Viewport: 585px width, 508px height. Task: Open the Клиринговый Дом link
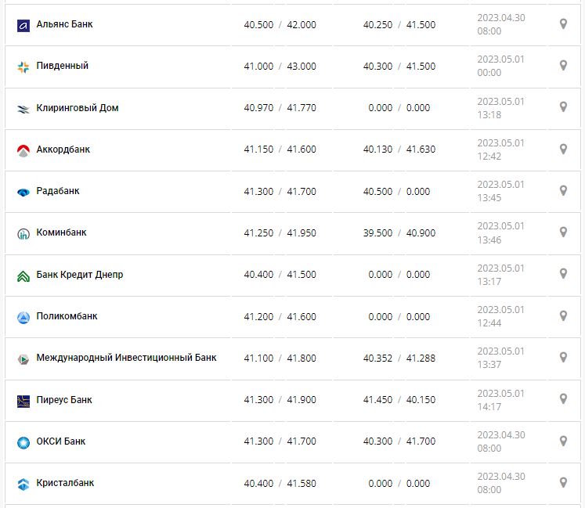coord(78,107)
